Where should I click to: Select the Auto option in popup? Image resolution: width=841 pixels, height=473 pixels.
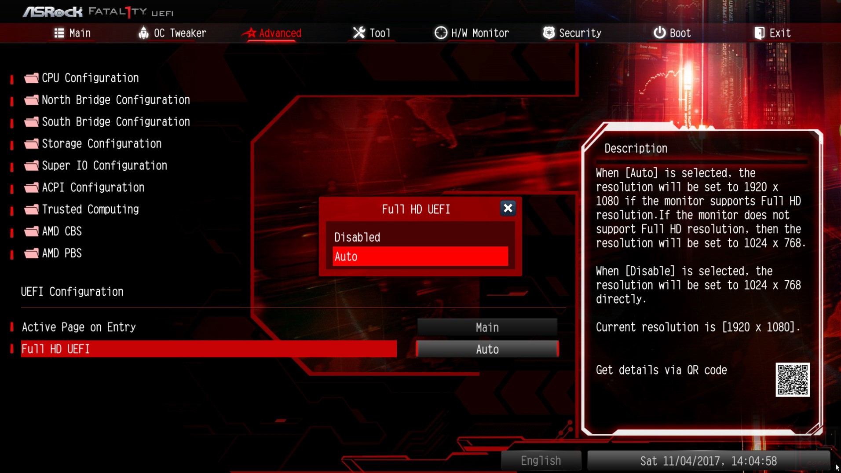tap(420, 257)
